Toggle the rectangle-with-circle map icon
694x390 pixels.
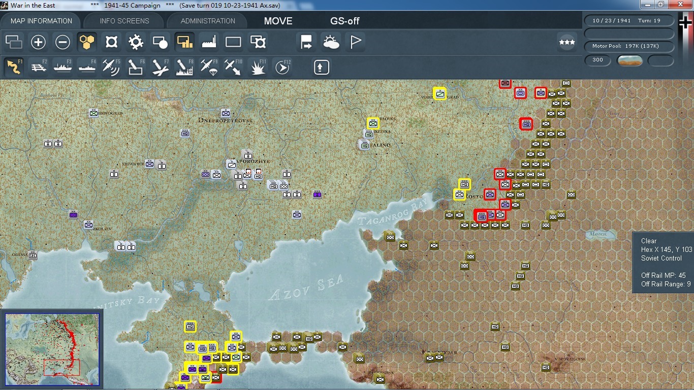click(x=160, y=42)
